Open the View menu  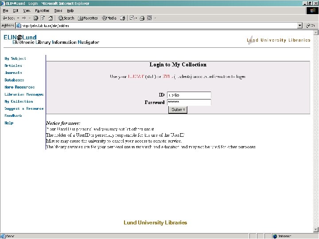[27, 11]
